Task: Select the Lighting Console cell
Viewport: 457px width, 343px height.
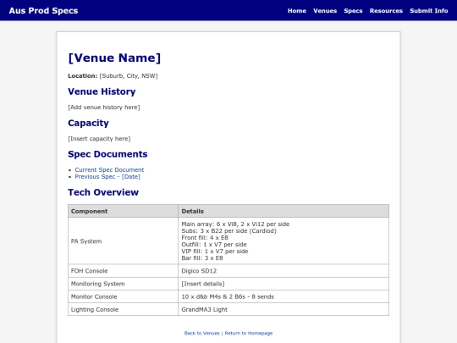Action: click(x=123, y=309)
